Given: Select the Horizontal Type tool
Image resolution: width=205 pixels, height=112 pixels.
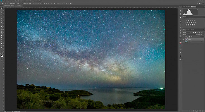Looking at the screenshot, I should pos(2,41).
